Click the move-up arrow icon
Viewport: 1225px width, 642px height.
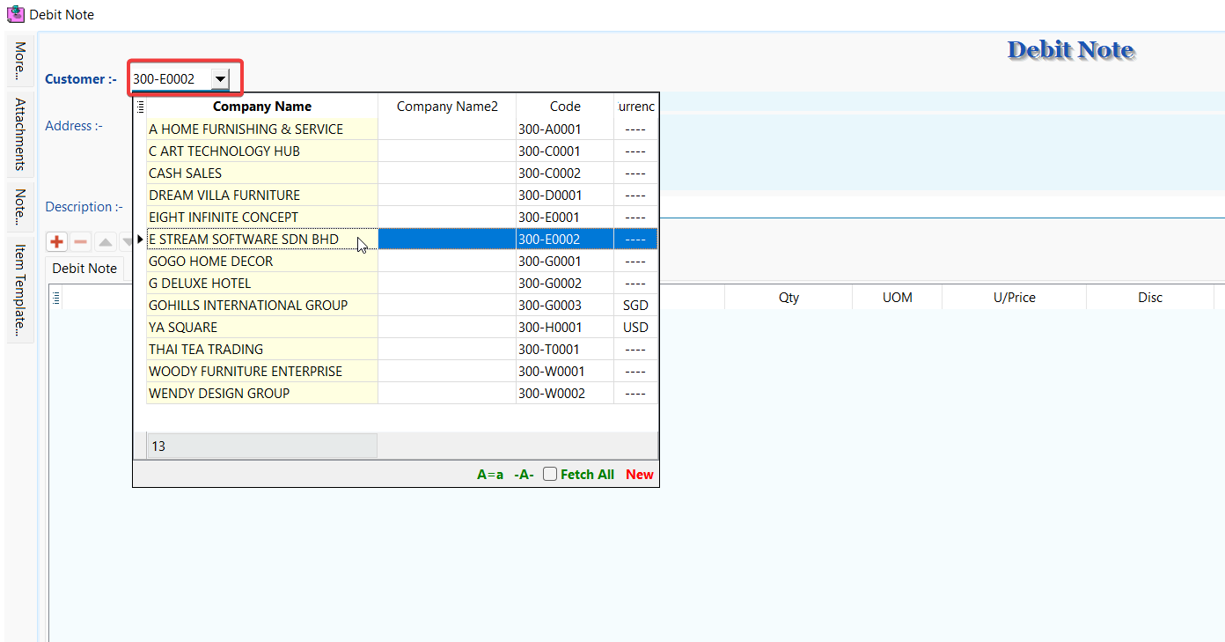click(105, 241)
